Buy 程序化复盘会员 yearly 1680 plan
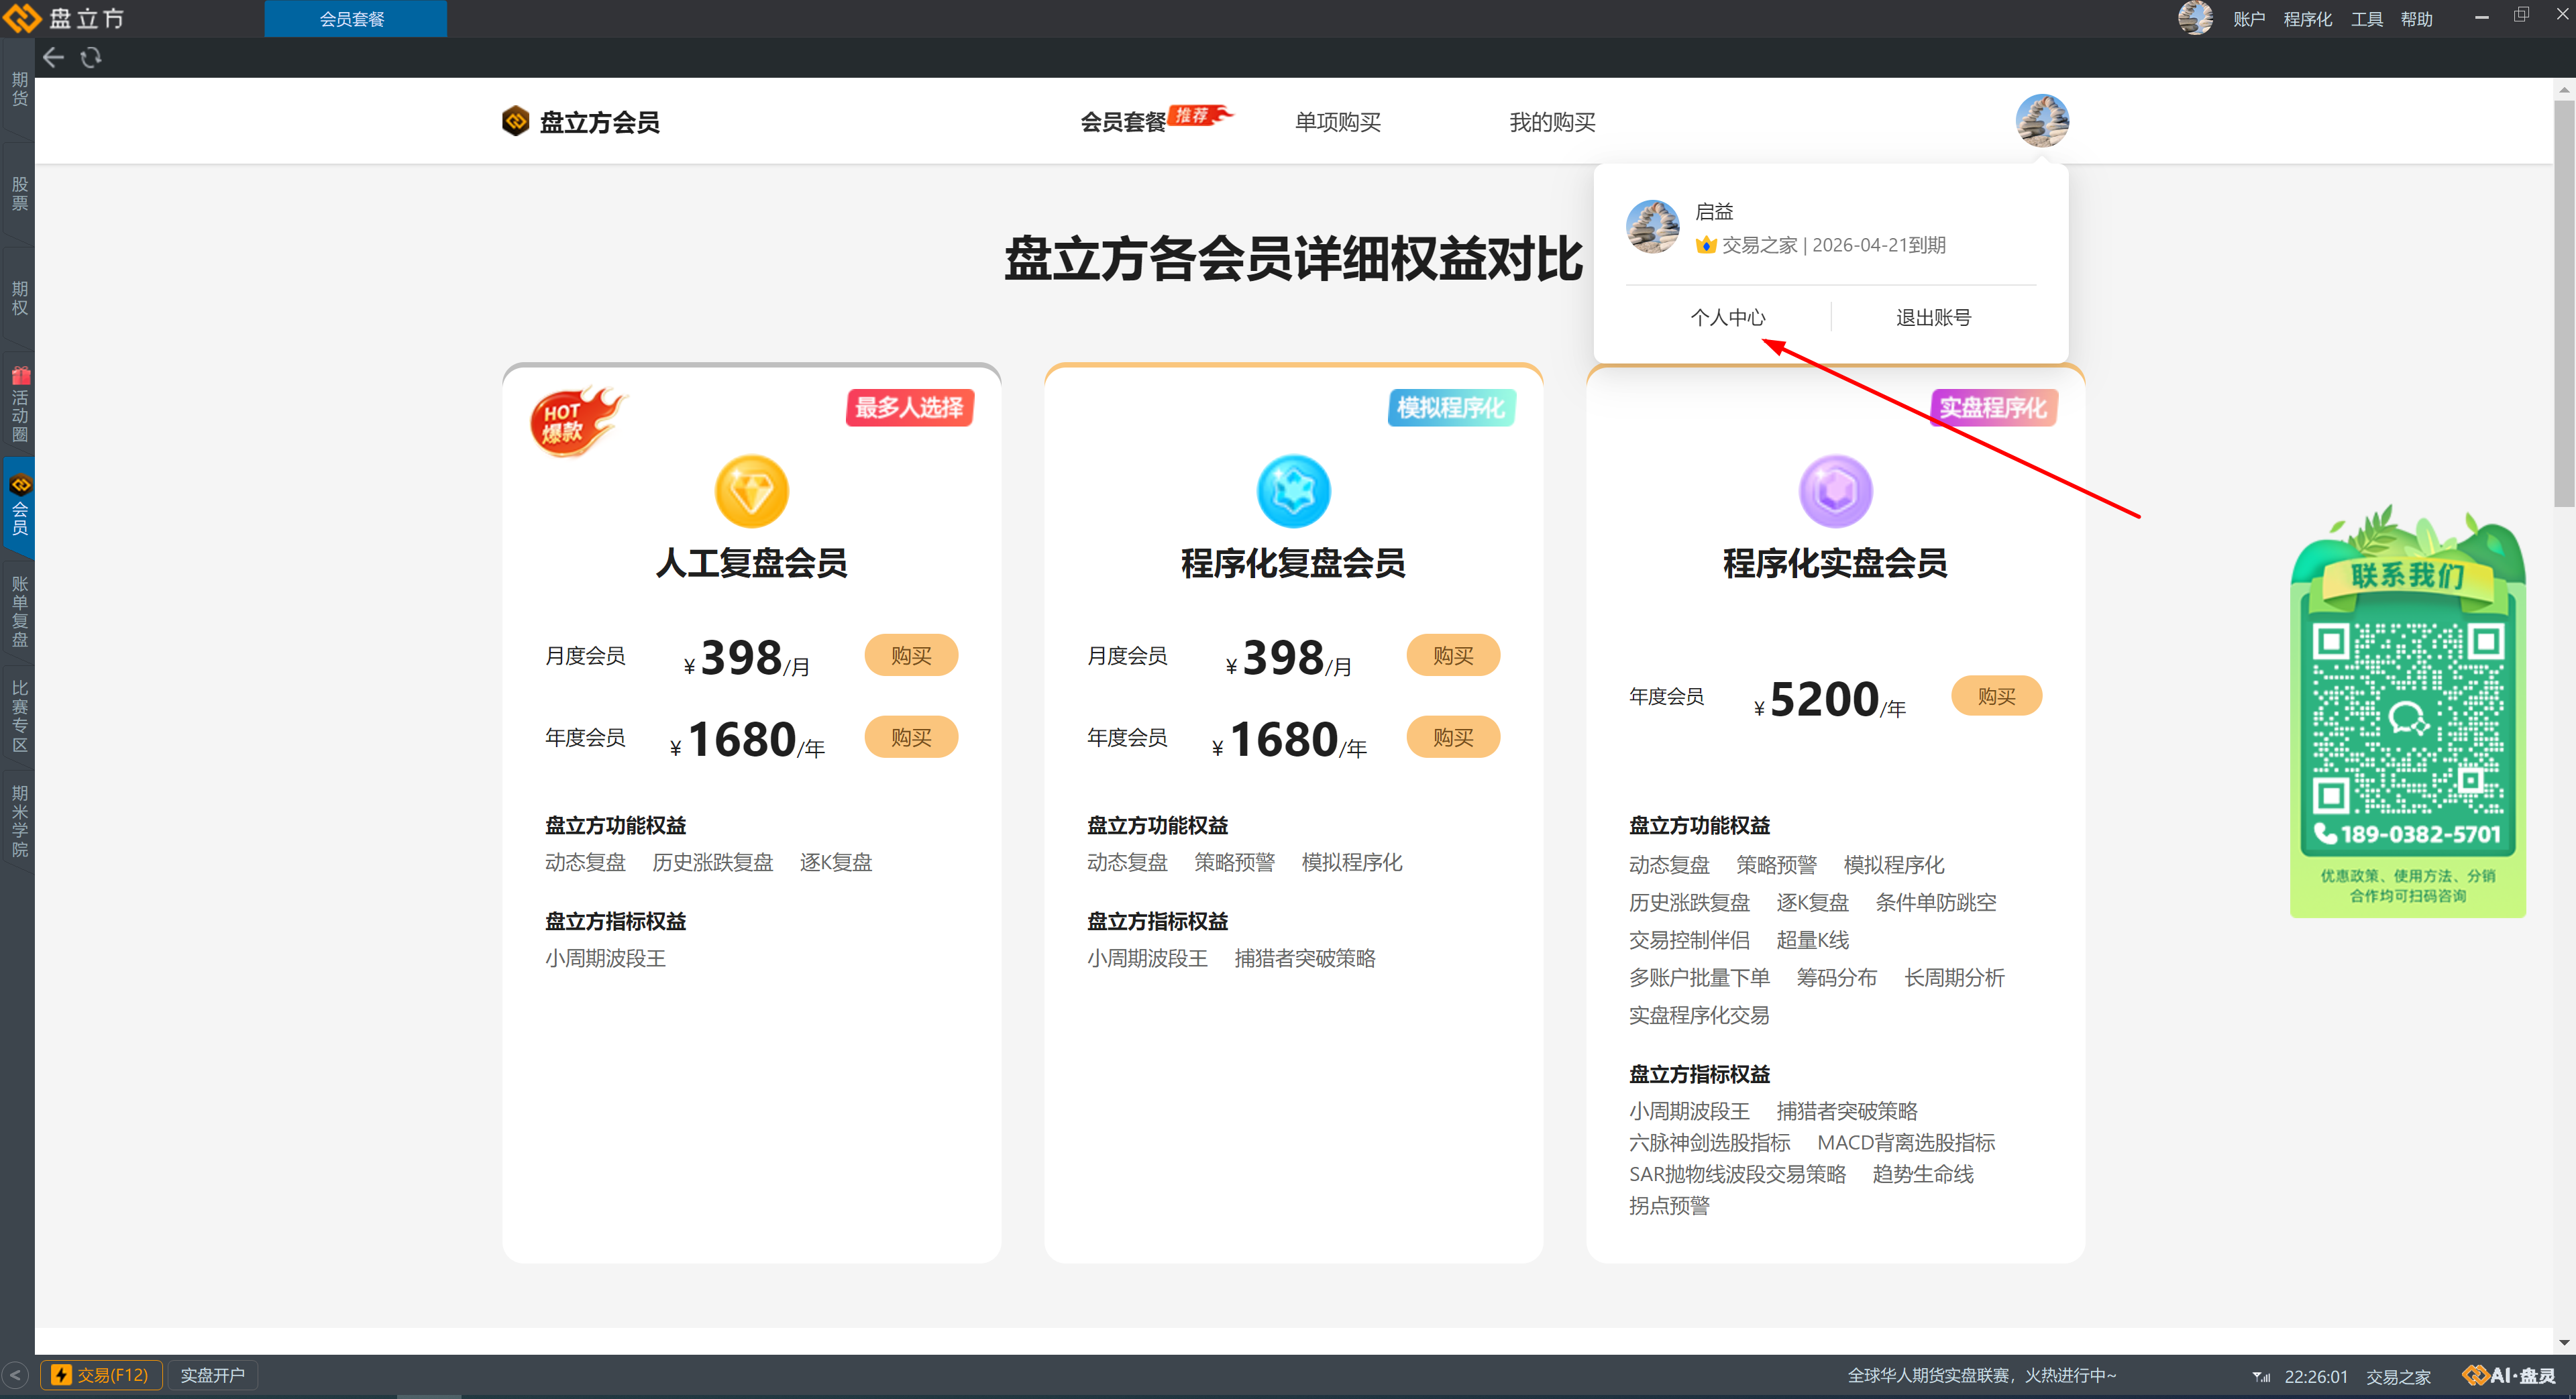Viewport: 2576px width, 1399px height. click(x=1453, y=737)
